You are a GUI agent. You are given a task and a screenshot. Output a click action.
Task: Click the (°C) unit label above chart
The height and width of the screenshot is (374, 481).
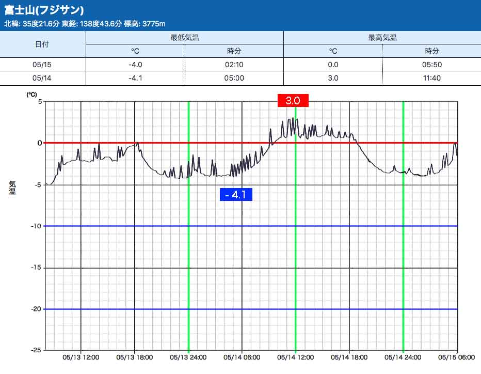point(31,94)
